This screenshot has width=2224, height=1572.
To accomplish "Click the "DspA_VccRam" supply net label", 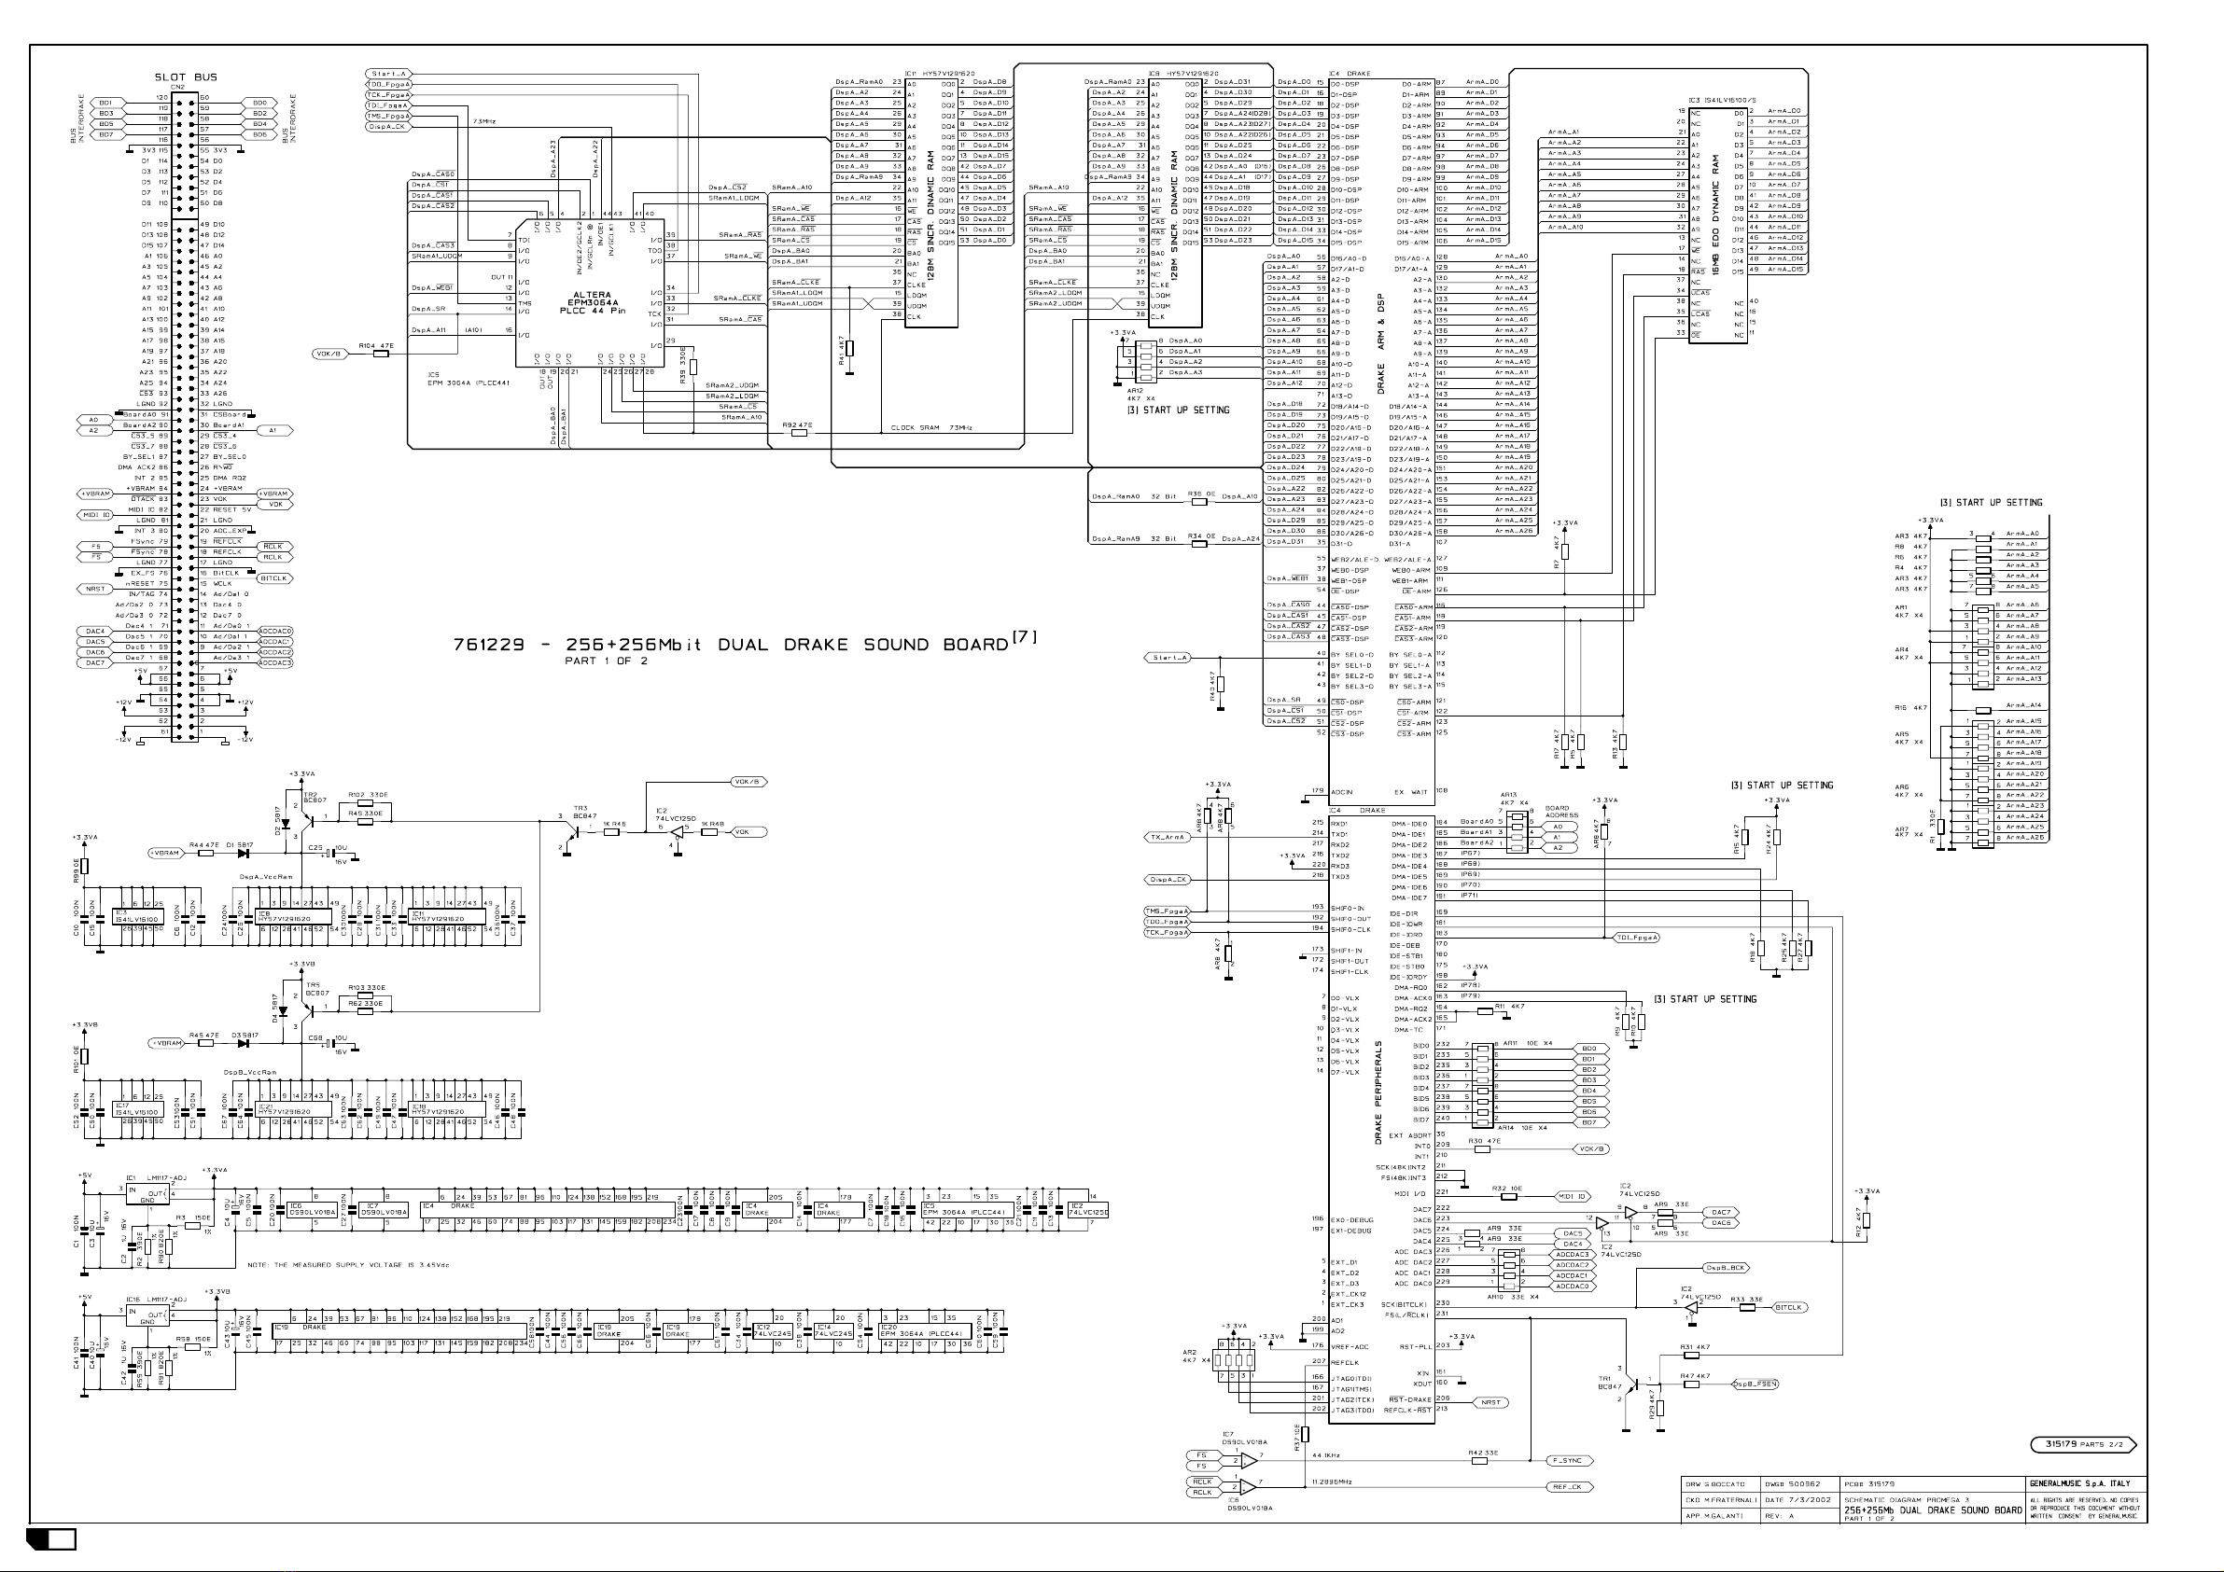I will click(266, 877).
